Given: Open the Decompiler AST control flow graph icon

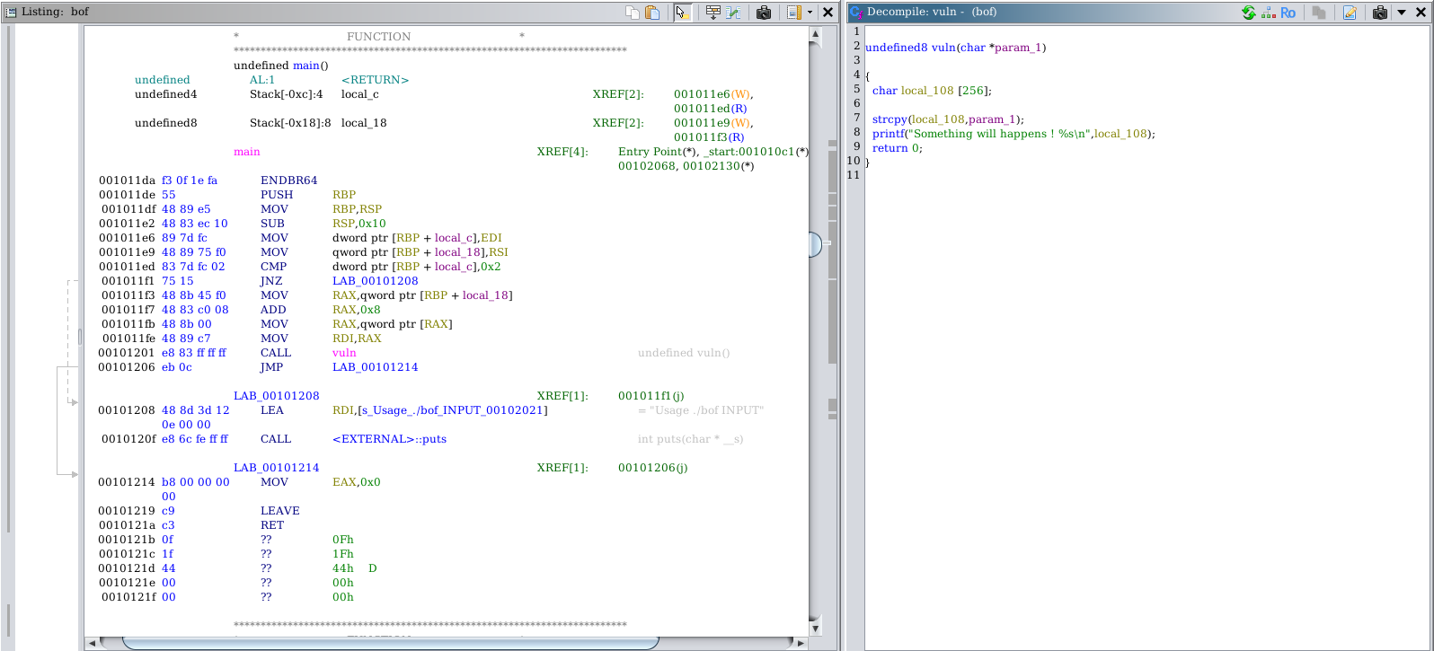Looking at the screenshot, I should point(1268,13).
